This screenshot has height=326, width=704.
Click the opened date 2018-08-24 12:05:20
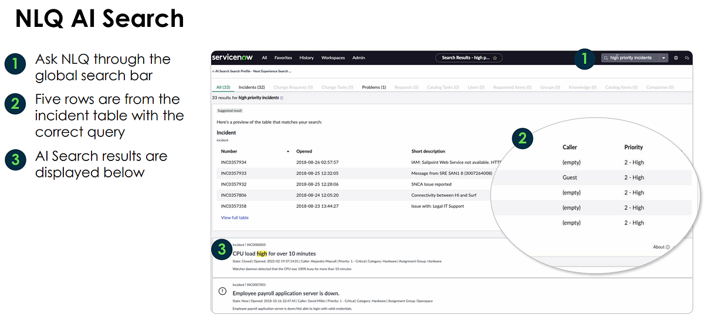pos(317,195)
